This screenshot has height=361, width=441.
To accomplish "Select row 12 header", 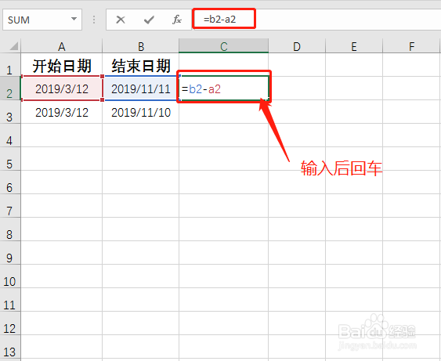I will [10, 323].
